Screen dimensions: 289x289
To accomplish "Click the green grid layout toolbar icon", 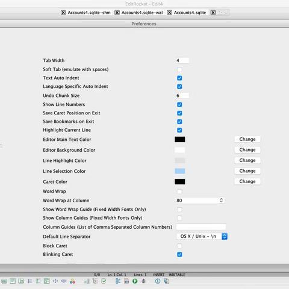I will tap(46, 281).
